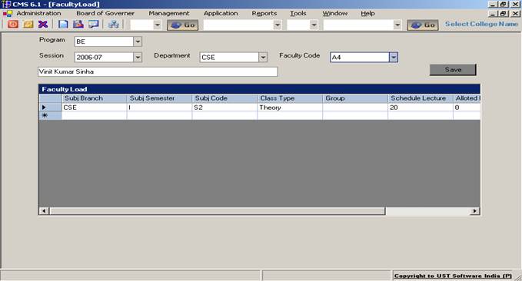Click the blue document page icon
The image size is (522, 281).
tap(63, 25)
